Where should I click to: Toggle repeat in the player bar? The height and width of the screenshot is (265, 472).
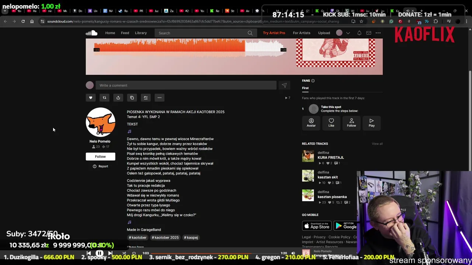134,253
